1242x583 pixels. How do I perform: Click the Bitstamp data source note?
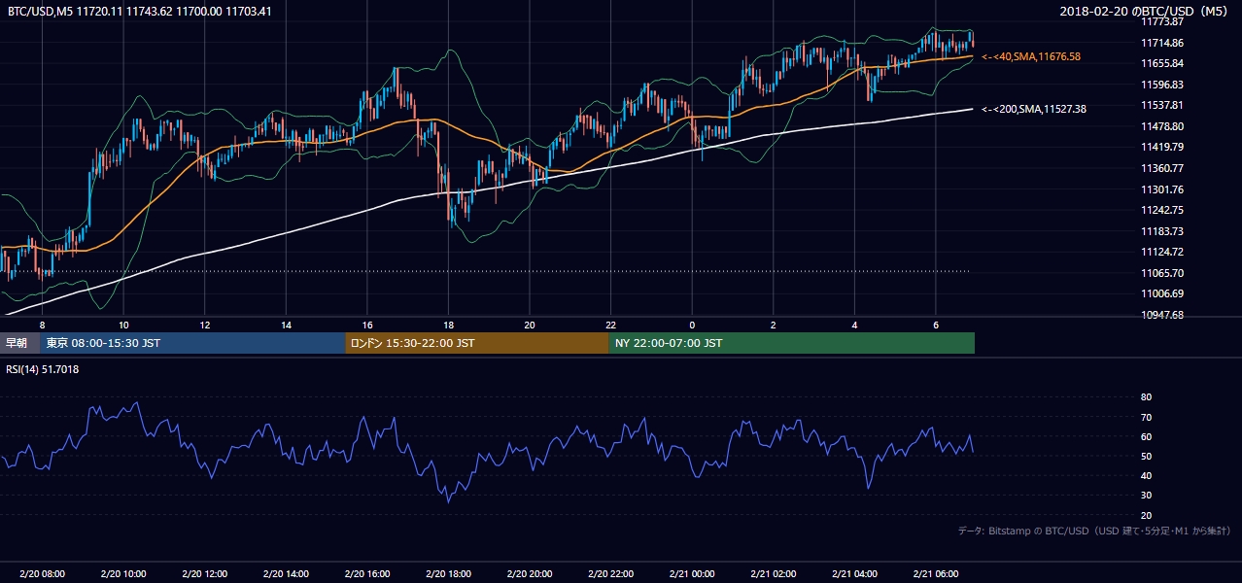click(1094, 531)
